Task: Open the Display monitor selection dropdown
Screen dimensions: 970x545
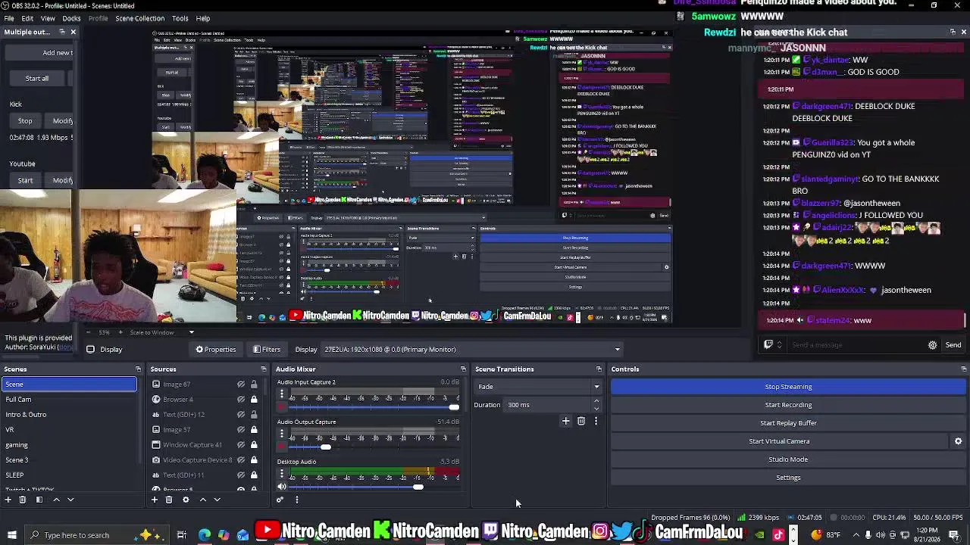Action: coord(471,350)
